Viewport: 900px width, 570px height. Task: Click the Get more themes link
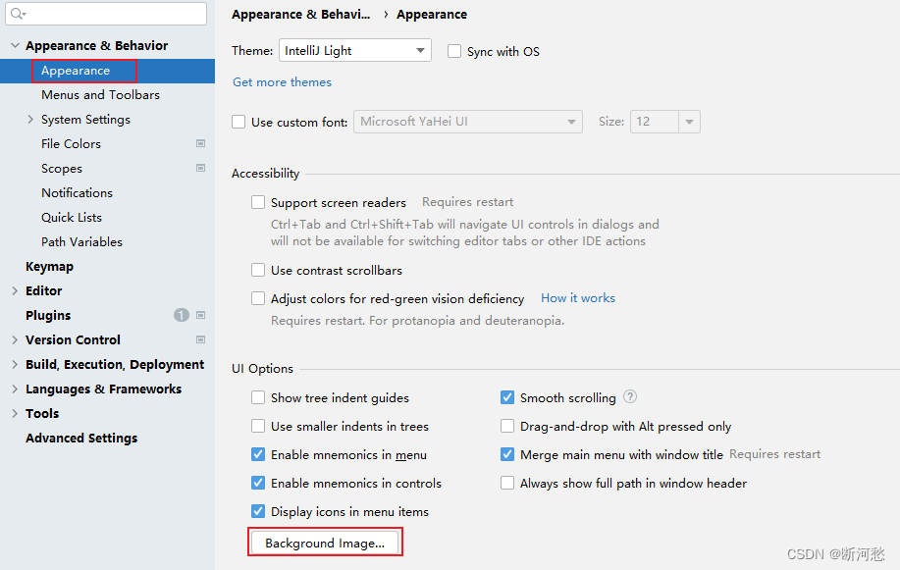click(282, 82)
